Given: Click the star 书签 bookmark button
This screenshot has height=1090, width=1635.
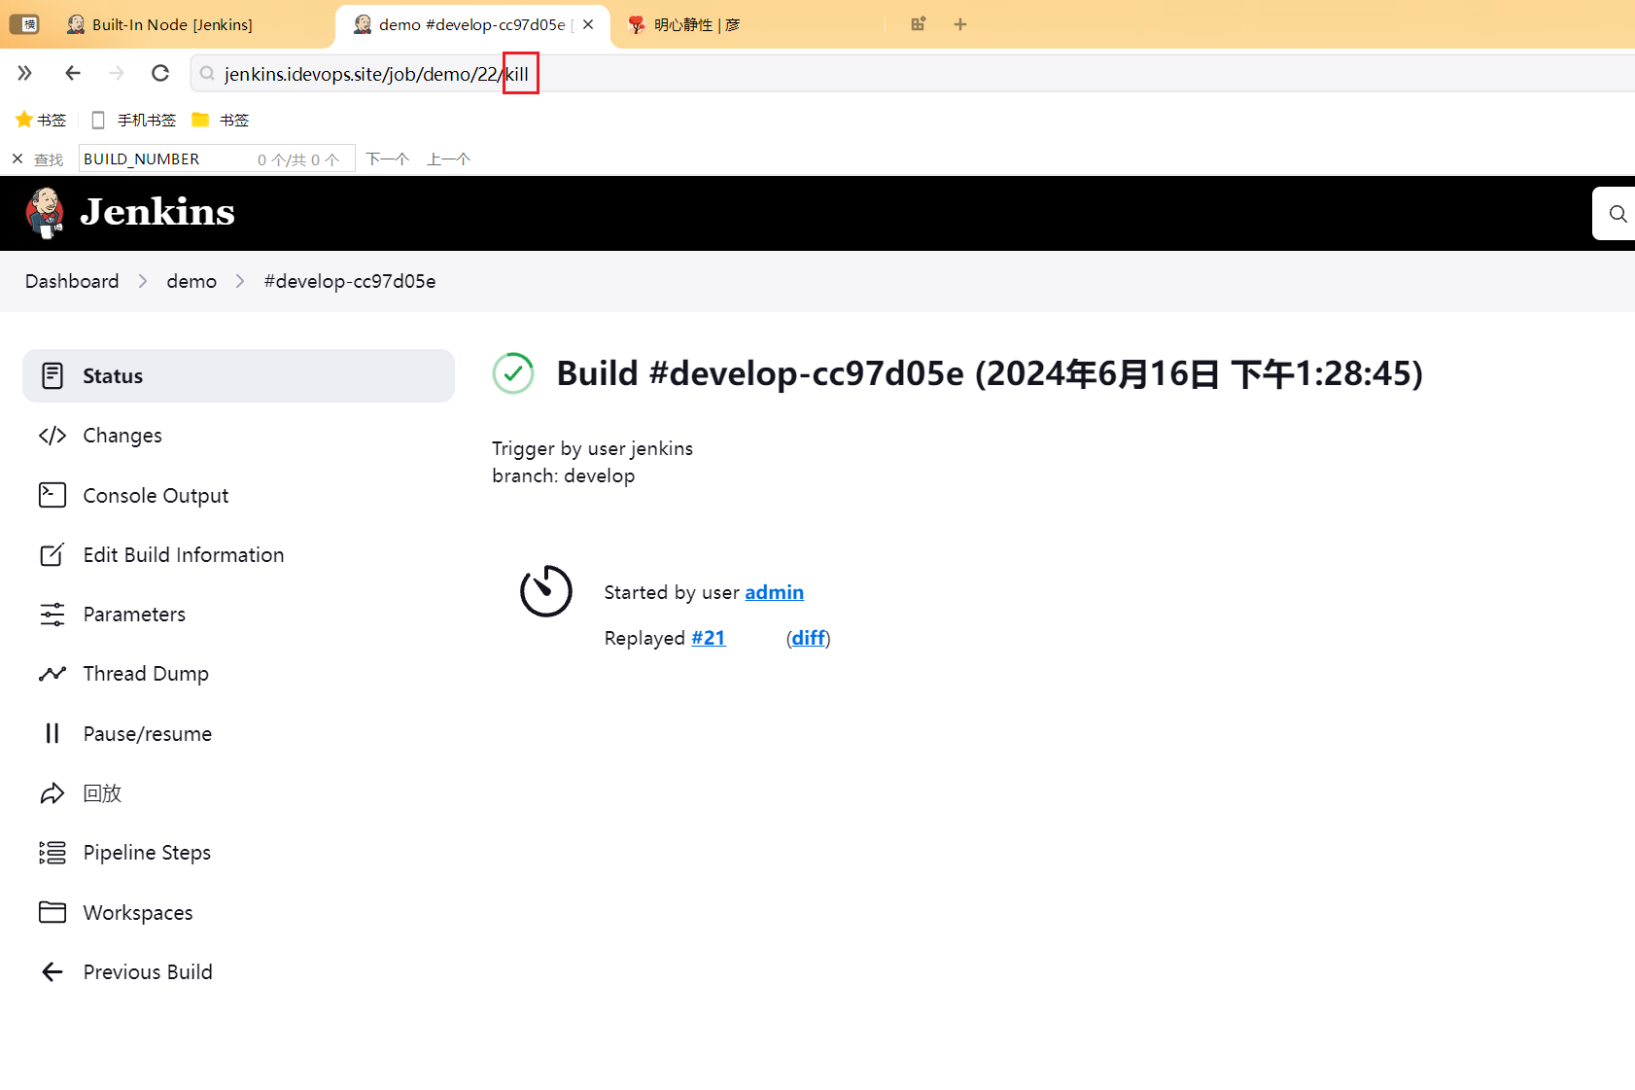Looking at the screenshot, I should [x=41, y=120].
